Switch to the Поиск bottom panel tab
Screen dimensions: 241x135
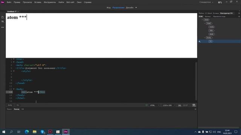[x=9, y=109]
